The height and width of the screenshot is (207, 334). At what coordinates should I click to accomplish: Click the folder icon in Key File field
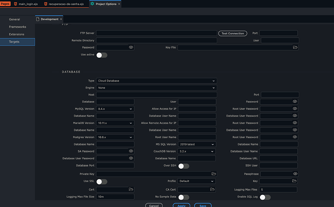(295, 48)
